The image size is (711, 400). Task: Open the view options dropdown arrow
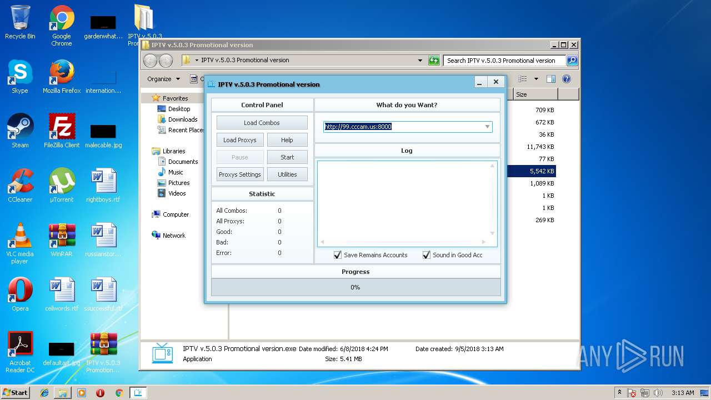(x=536, y=79)
